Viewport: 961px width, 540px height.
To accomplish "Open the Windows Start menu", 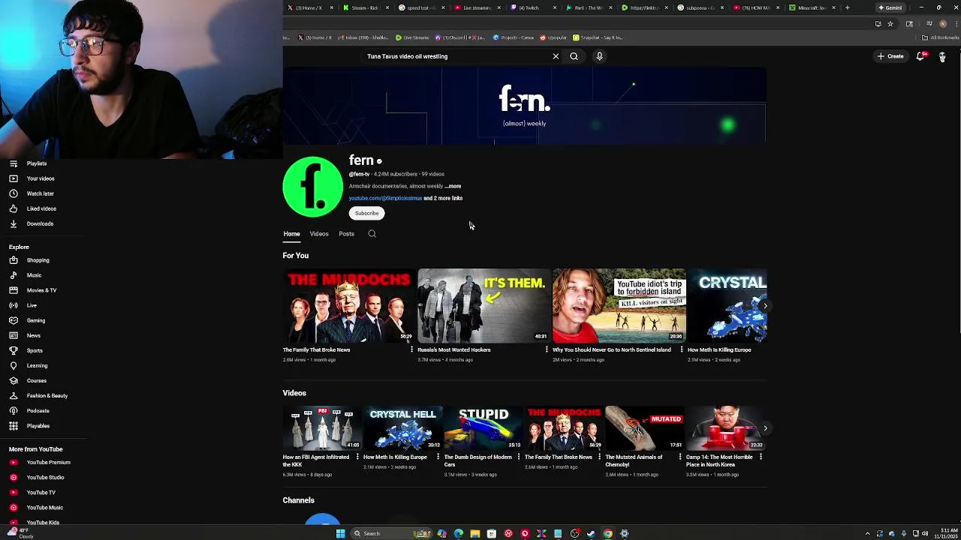I will pyautogui.click(x=340, y=533).
